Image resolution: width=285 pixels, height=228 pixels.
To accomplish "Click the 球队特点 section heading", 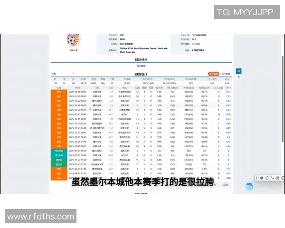I will point(141,60).
